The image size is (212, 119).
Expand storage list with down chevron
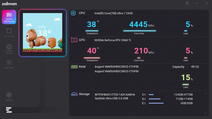pos(206,113)
